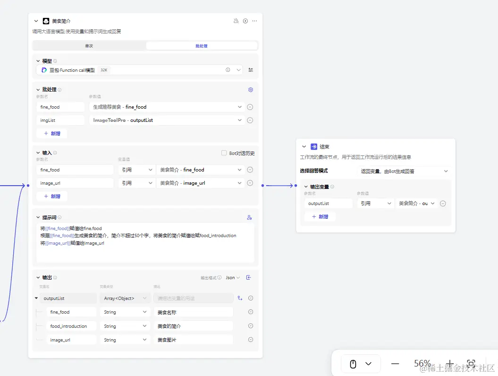This screenshot has height=376, width=498.
Task: Click the 美食名称 description field
Action: pyautogui.click(x=194, y=312)
